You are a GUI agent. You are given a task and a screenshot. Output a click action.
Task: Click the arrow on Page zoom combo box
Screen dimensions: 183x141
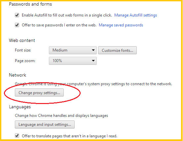pyautogui.click(x=93, y=61)
